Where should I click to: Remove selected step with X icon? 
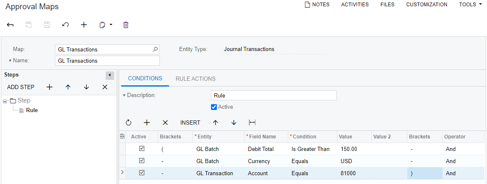105,87
